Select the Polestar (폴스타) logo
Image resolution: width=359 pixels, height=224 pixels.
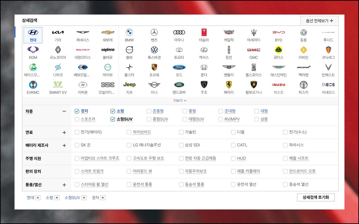coord(129,67)
